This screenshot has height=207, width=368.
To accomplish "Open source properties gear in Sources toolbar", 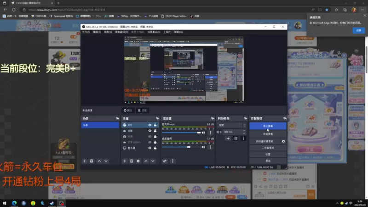I will pos(138,161).
